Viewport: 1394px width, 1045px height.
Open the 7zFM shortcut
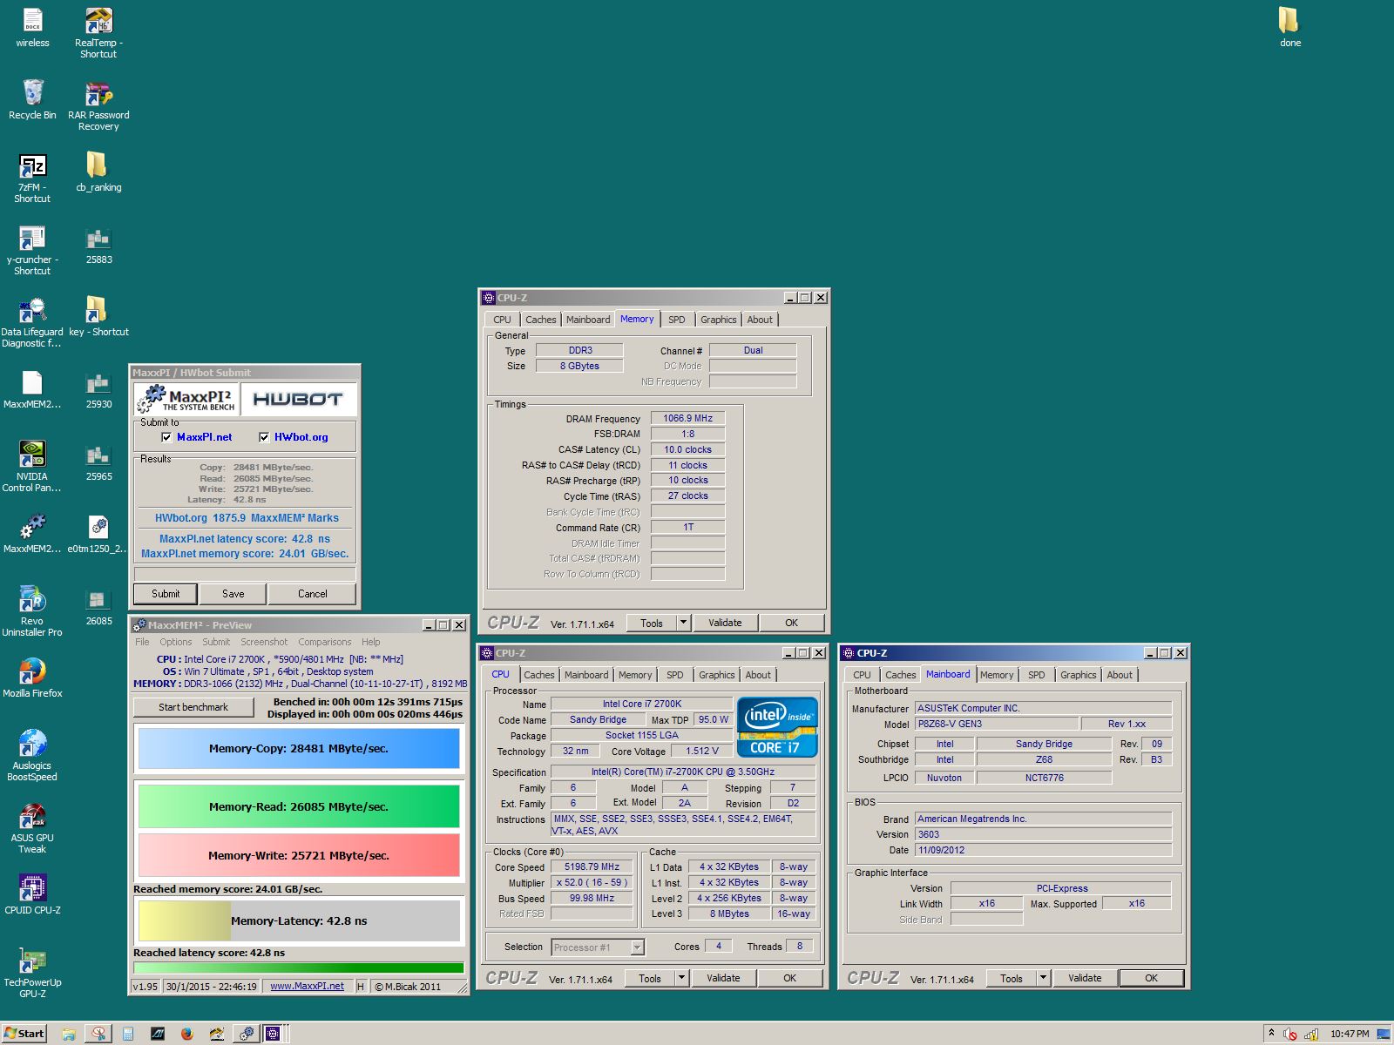click(x=32, y=178)
